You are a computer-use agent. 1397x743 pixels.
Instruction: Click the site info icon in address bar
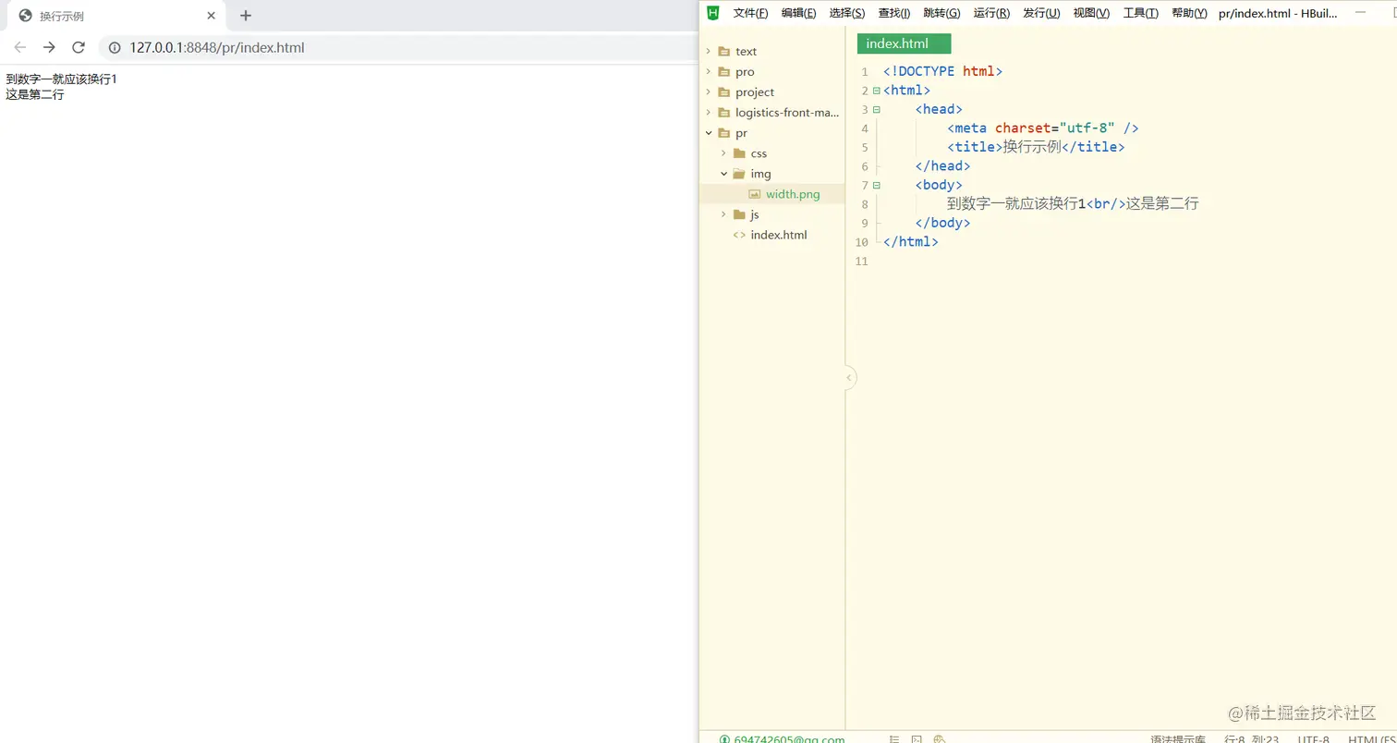tap(115, 48)
